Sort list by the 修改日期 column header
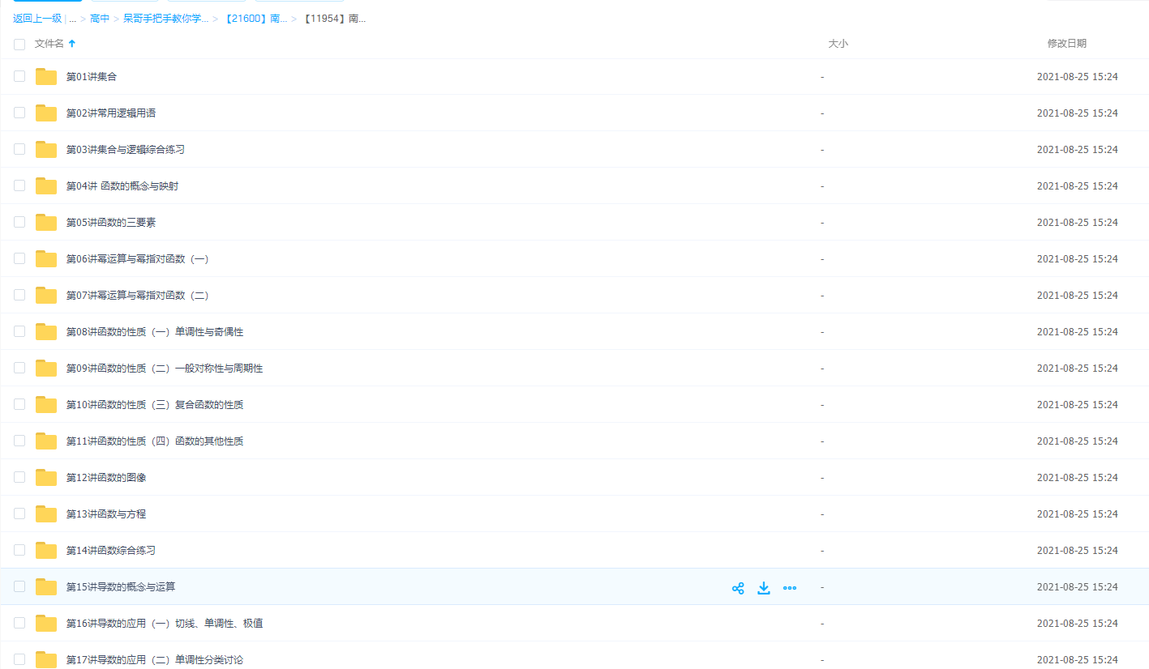The width and height of the screenshot is (1149, 669). point(1066,44)
